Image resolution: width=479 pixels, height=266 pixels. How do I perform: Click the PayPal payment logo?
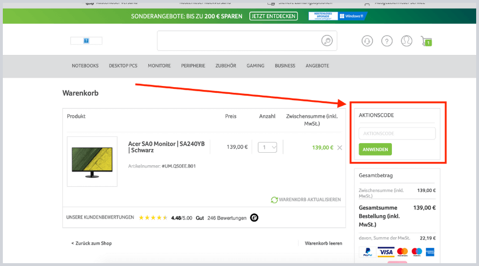(368, 252)
